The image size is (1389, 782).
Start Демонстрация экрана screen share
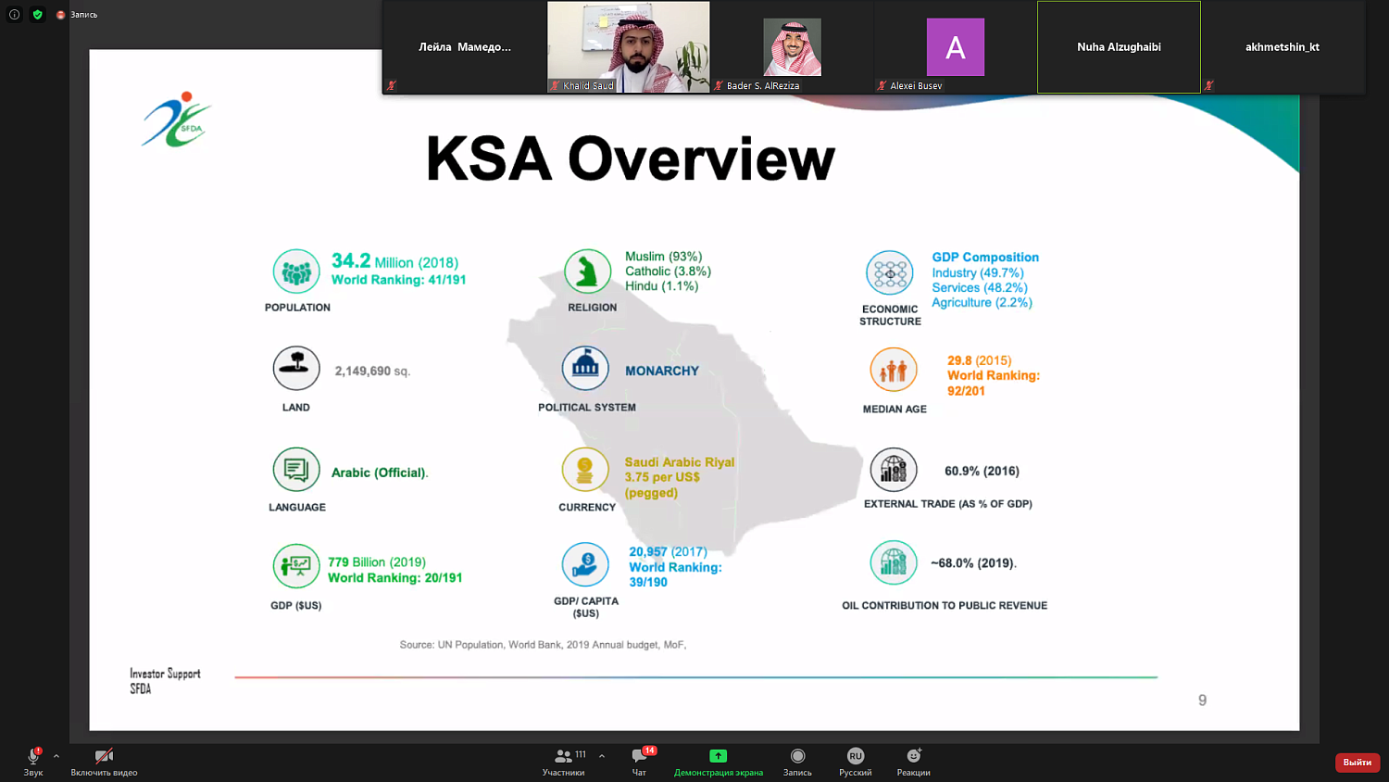tap(719, 762)
